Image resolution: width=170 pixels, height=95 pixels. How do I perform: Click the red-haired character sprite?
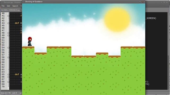[x=30, y=41]
